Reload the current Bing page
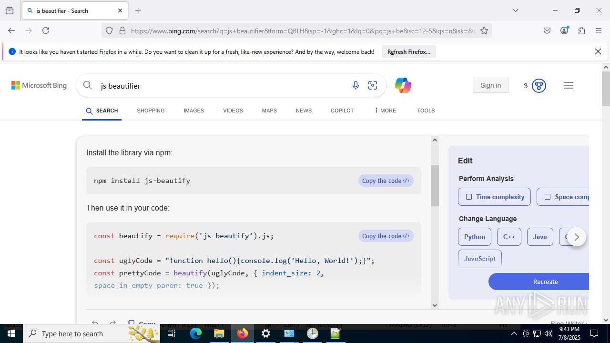 tap(46, 30)
